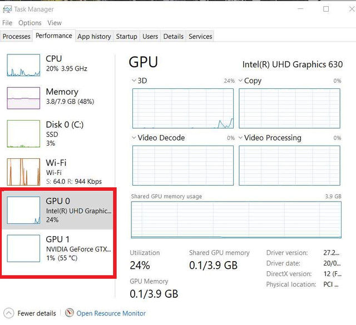Click the Task Manager title bar icon
Image resolution: width=356 pixels, height=325 pixels.
7,9
